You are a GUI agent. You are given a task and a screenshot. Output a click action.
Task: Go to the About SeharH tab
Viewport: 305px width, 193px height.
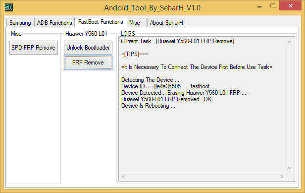[x=166, y=23]
